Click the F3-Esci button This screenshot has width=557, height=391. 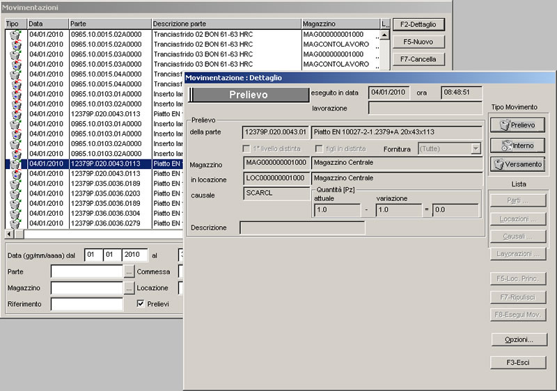(x=517, y=362)
